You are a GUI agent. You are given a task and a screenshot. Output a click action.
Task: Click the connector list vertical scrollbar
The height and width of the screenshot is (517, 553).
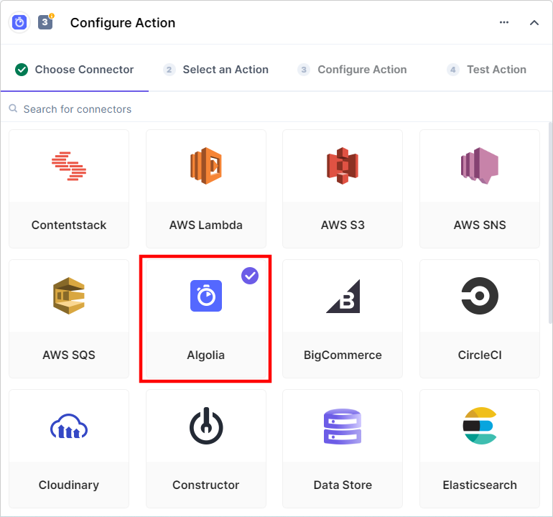[550, 223]
